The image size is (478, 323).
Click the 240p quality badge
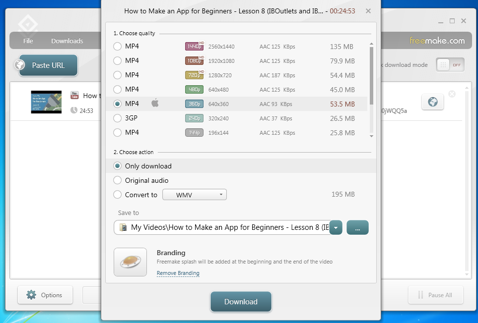click(x=194, y=118)
